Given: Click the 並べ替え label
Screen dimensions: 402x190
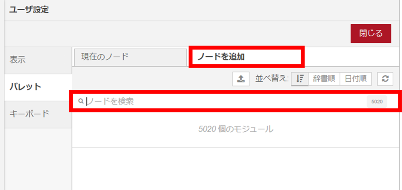Looking at the screenshot, I should click(x=272, y=79).
